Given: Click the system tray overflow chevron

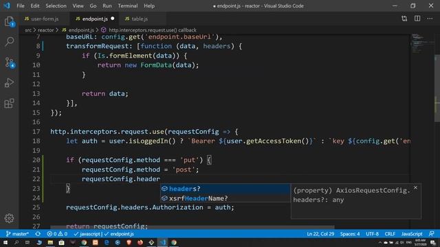Looking at the screenshot, I should pos(379,243).
